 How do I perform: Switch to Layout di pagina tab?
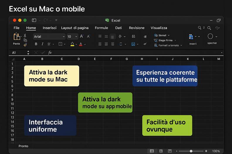(x=75, y=28)
